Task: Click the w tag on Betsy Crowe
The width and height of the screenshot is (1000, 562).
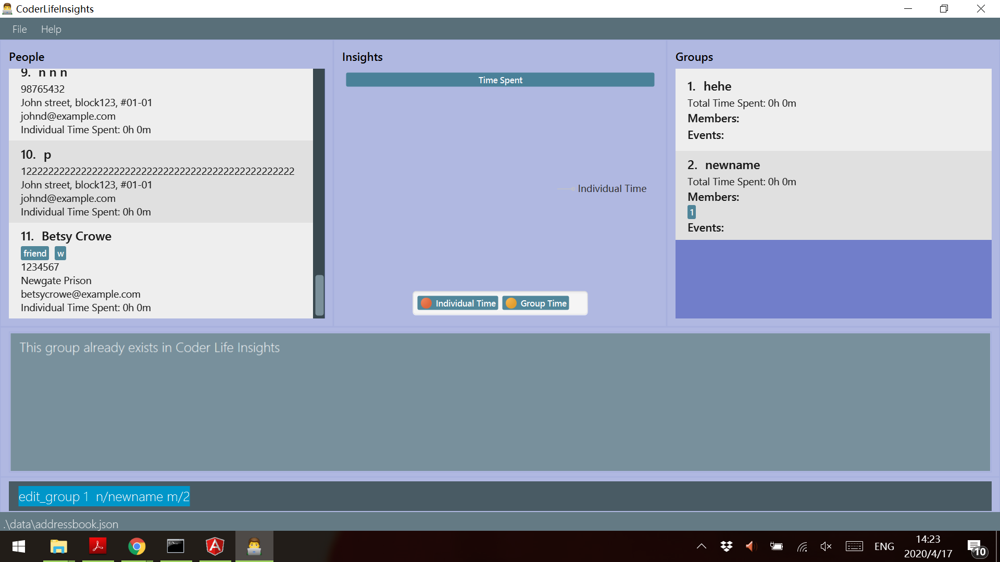Action: (60, 253)
